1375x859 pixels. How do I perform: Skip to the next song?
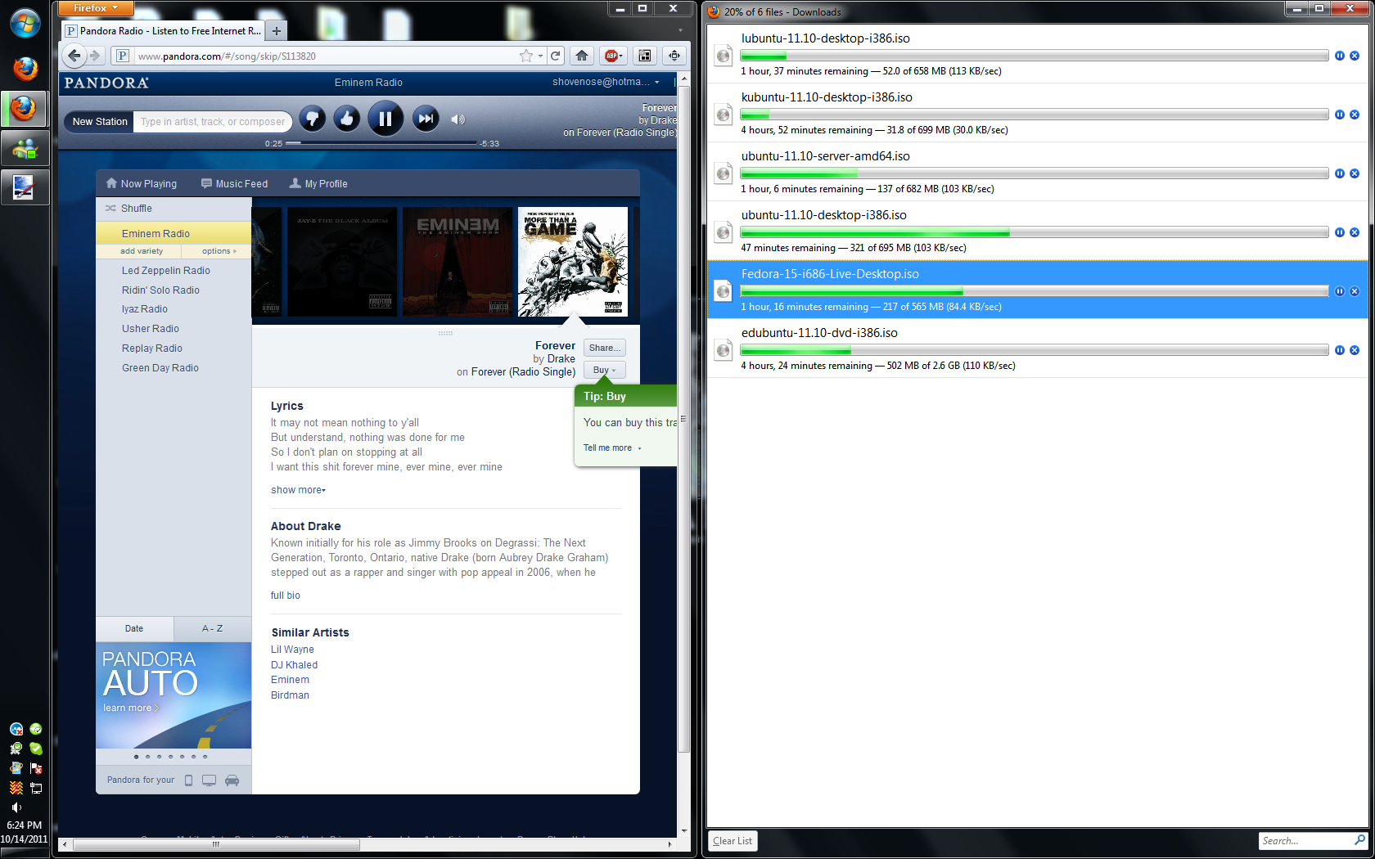tap(426, 119)
